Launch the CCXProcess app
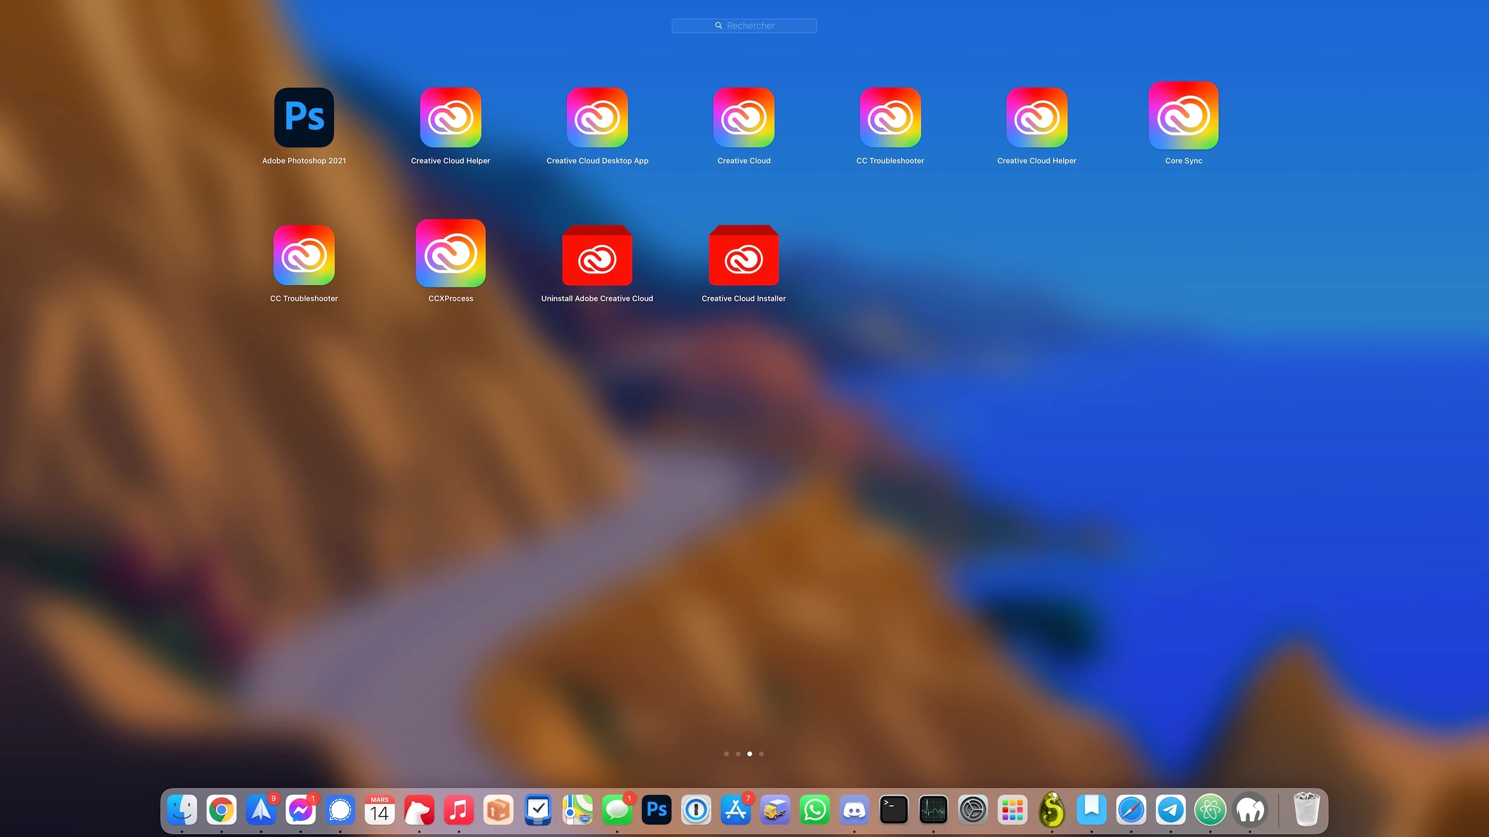The height and width of the screenshot is (837, 1489). click(x=450, y=253)
